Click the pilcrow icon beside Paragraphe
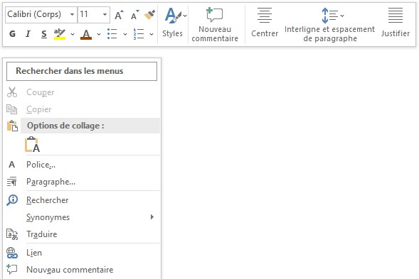The image size is (419, 279). [x=12, y=182]
